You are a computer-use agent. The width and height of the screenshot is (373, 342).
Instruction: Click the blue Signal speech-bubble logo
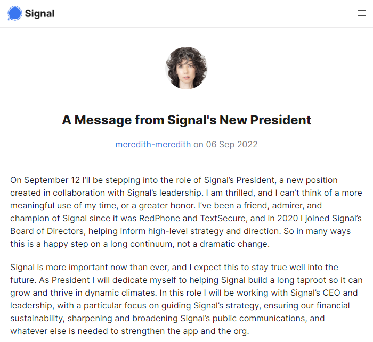(x=15, y=13)
